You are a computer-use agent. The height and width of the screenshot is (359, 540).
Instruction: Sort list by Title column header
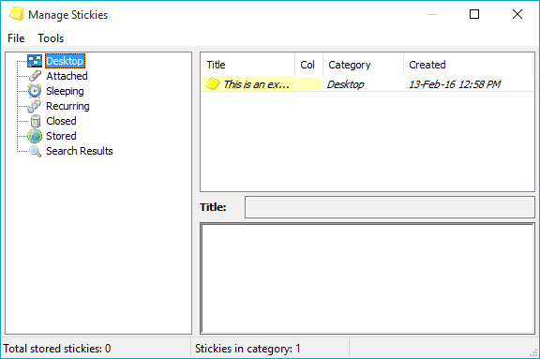tap(247, 65)
